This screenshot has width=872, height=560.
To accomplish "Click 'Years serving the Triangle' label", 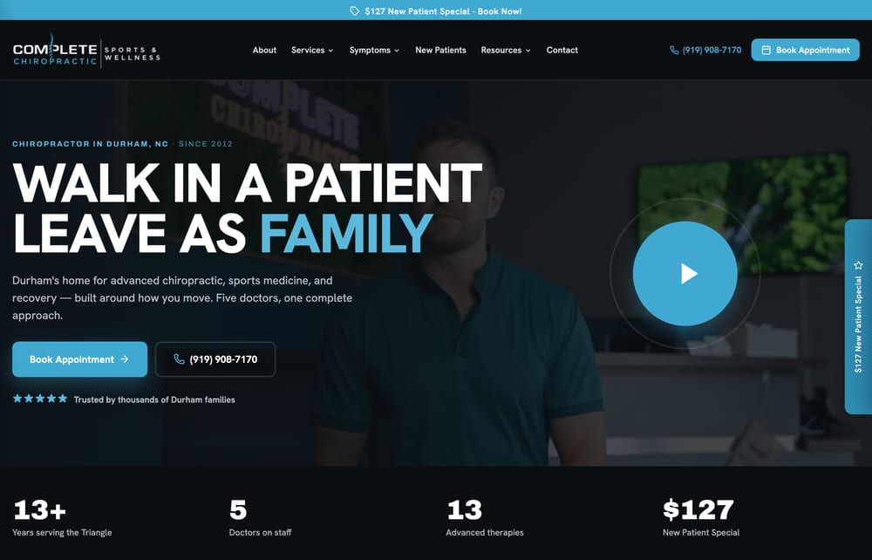I will coord(62,532).
